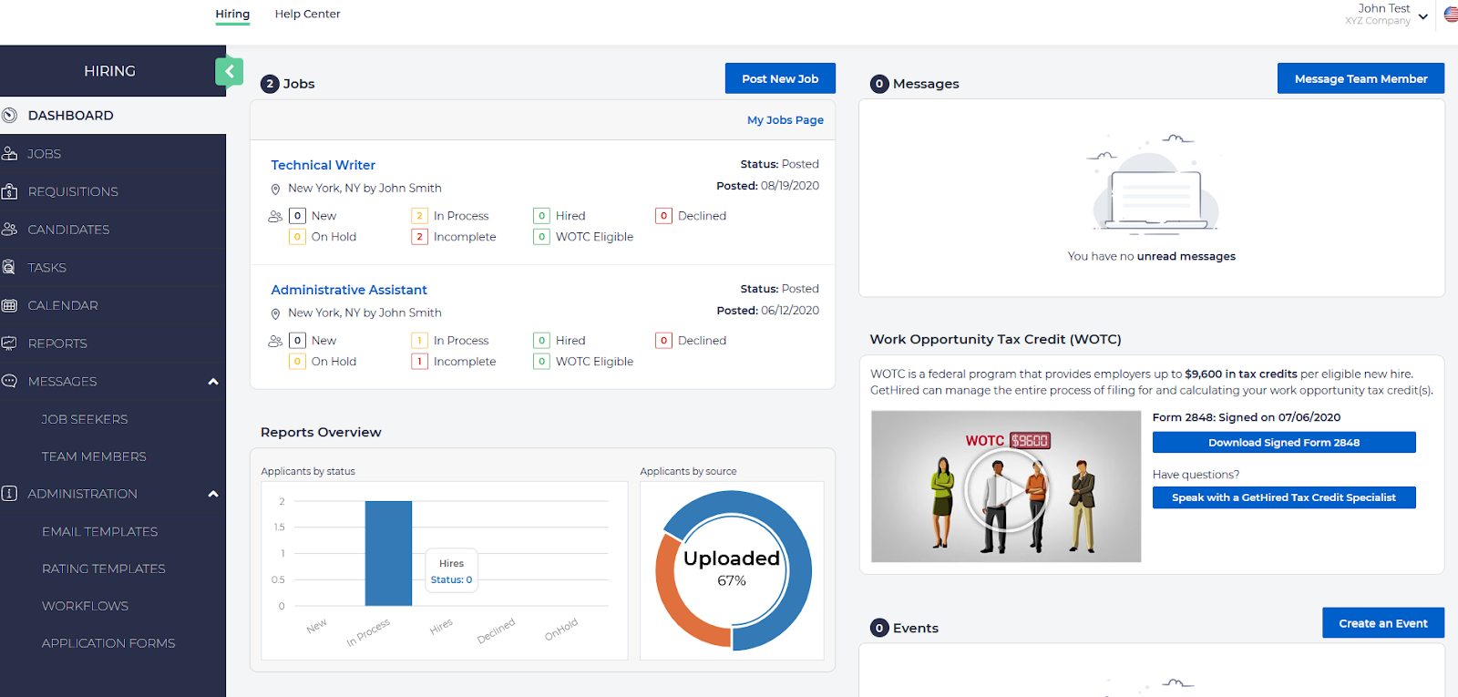
Task: Collapse the Messages sidebar section
Action: tap(213, 382)
